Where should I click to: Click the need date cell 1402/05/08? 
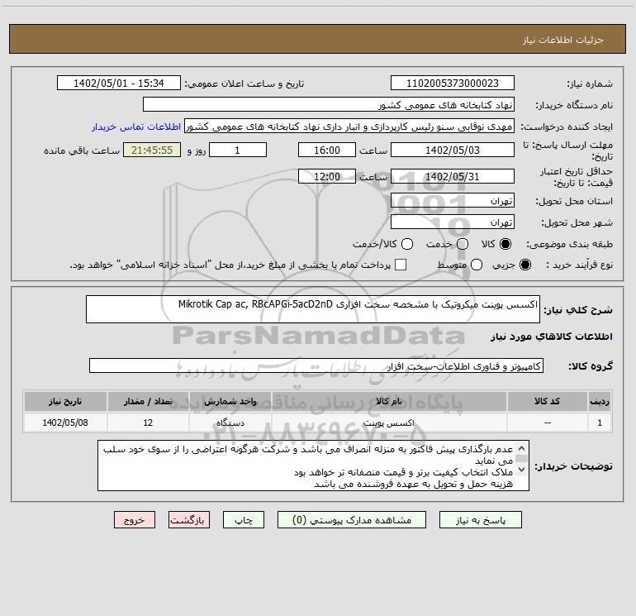(65, 423)
